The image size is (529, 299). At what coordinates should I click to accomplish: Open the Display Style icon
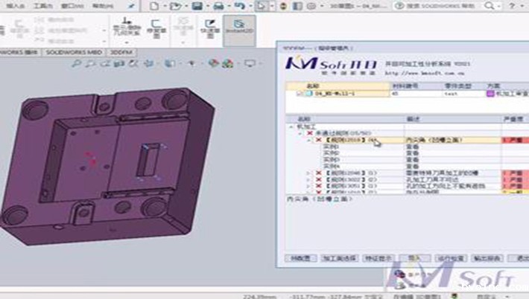pyautogui.click(x=170, y=63)
